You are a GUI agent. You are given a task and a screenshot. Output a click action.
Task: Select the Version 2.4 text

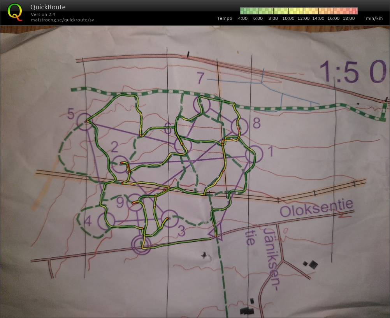(x=43, y=14)
